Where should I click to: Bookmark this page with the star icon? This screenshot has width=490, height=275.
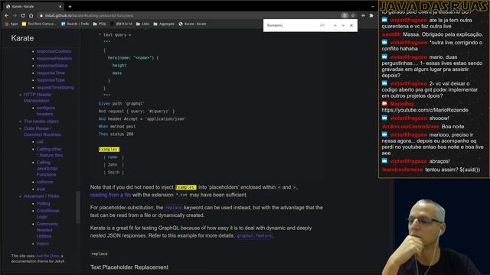point(353,15)
